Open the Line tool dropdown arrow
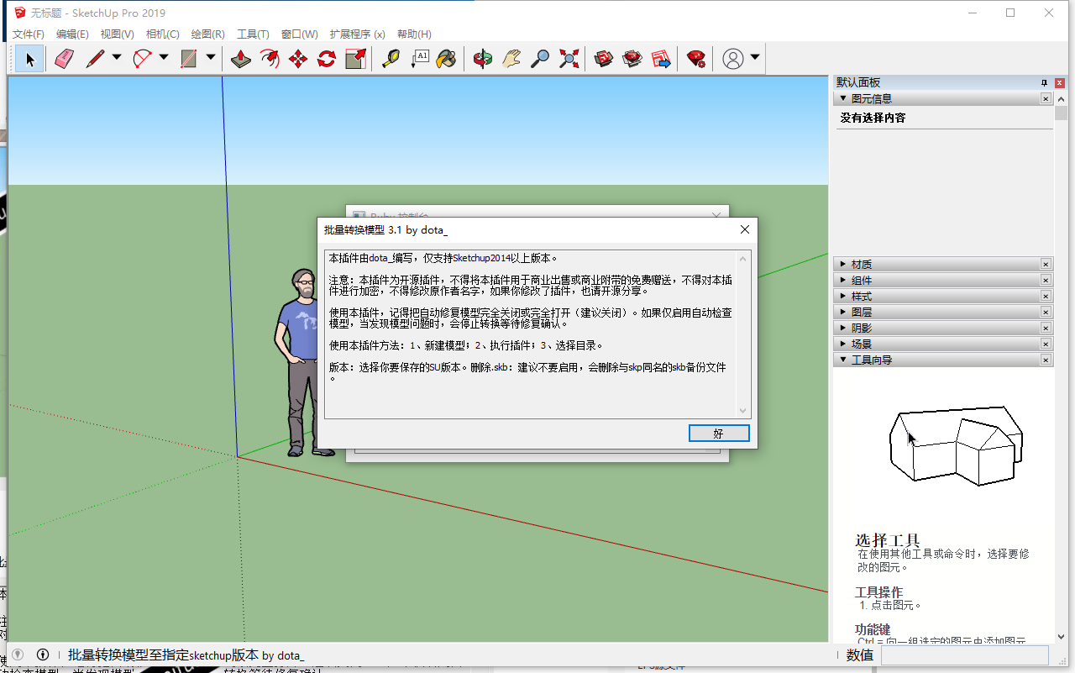Screen dimensions: 1075x673 pos(117,58)
